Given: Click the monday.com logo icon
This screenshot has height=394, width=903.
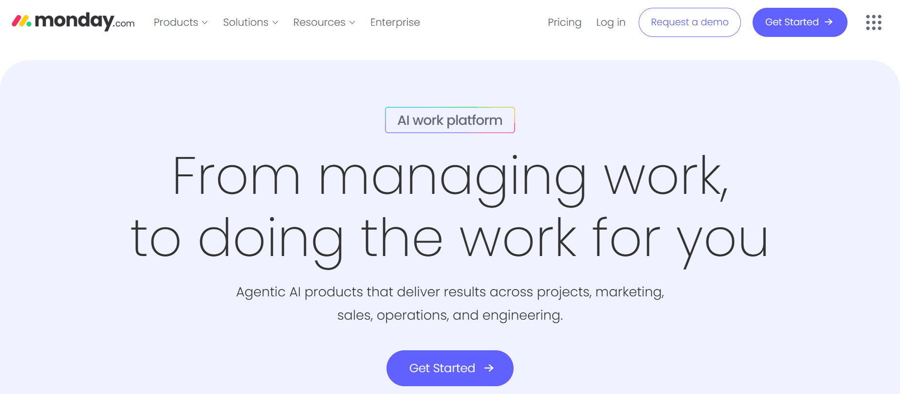Looking at the screenshot, I should (22, 21).
